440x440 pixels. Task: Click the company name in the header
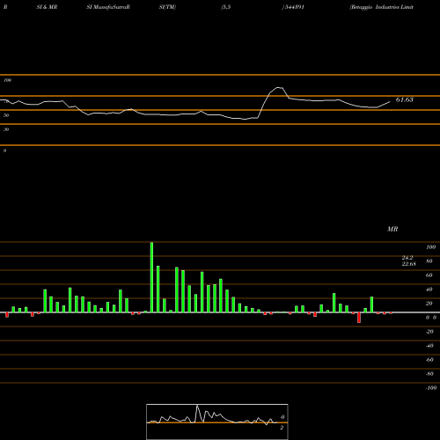point(382,7)
